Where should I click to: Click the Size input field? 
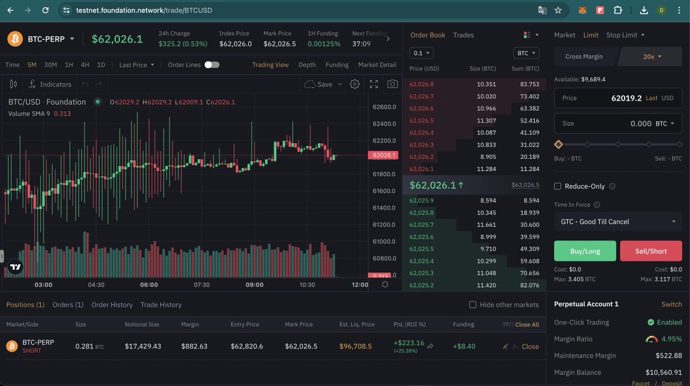point(618,123)
